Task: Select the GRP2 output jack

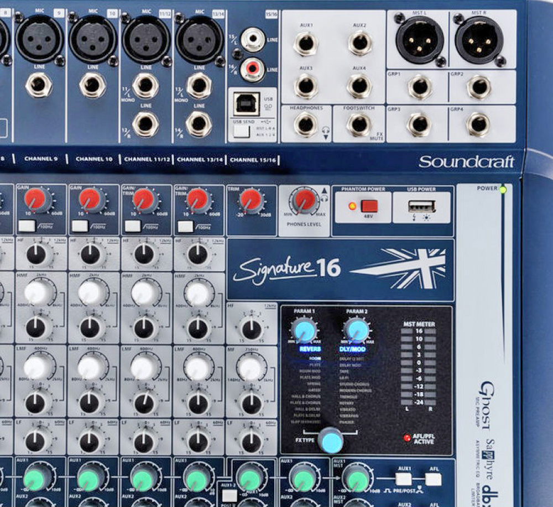Action: click(479, 87)
